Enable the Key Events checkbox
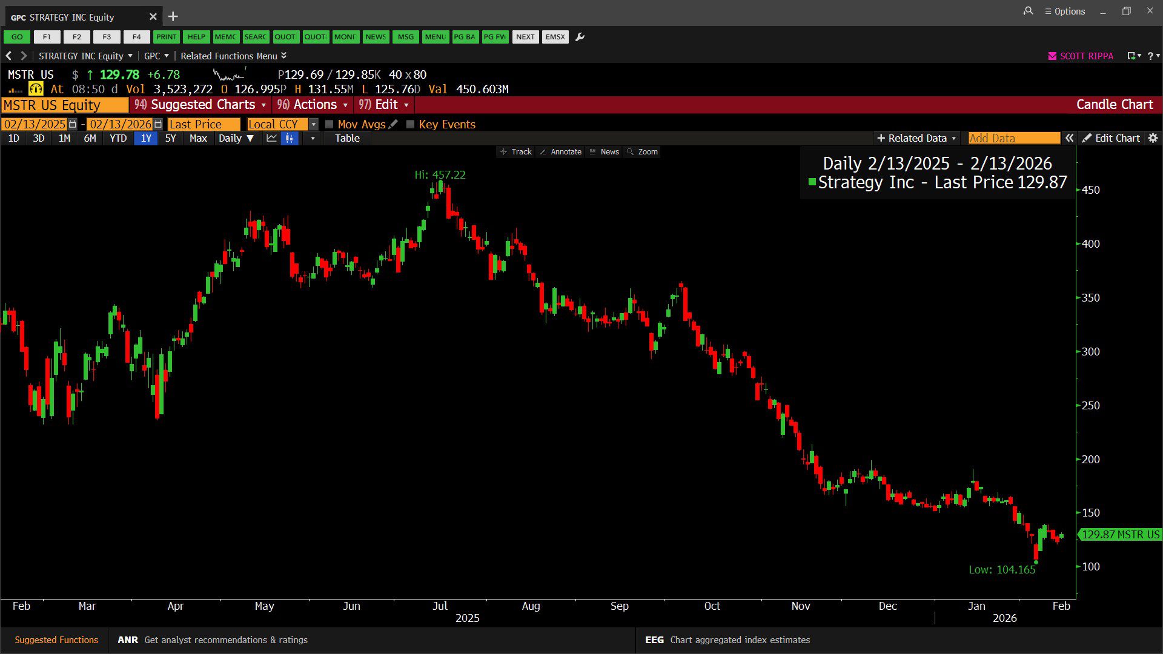Screen dimensions: 1163x654 click(x=410, y=124)
